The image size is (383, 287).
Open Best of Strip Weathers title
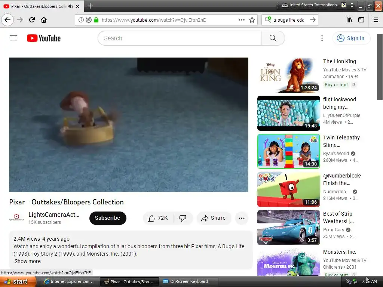click(338, 217)
